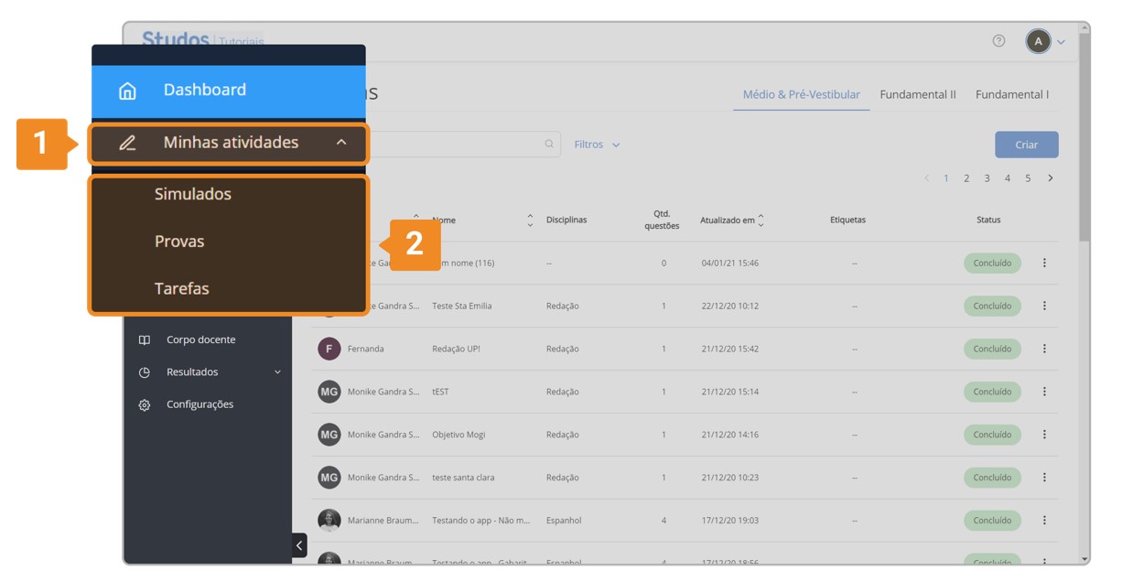Sort by Nome column arrows
This screenshot has width=1122, height=581.
coord(530,221)
